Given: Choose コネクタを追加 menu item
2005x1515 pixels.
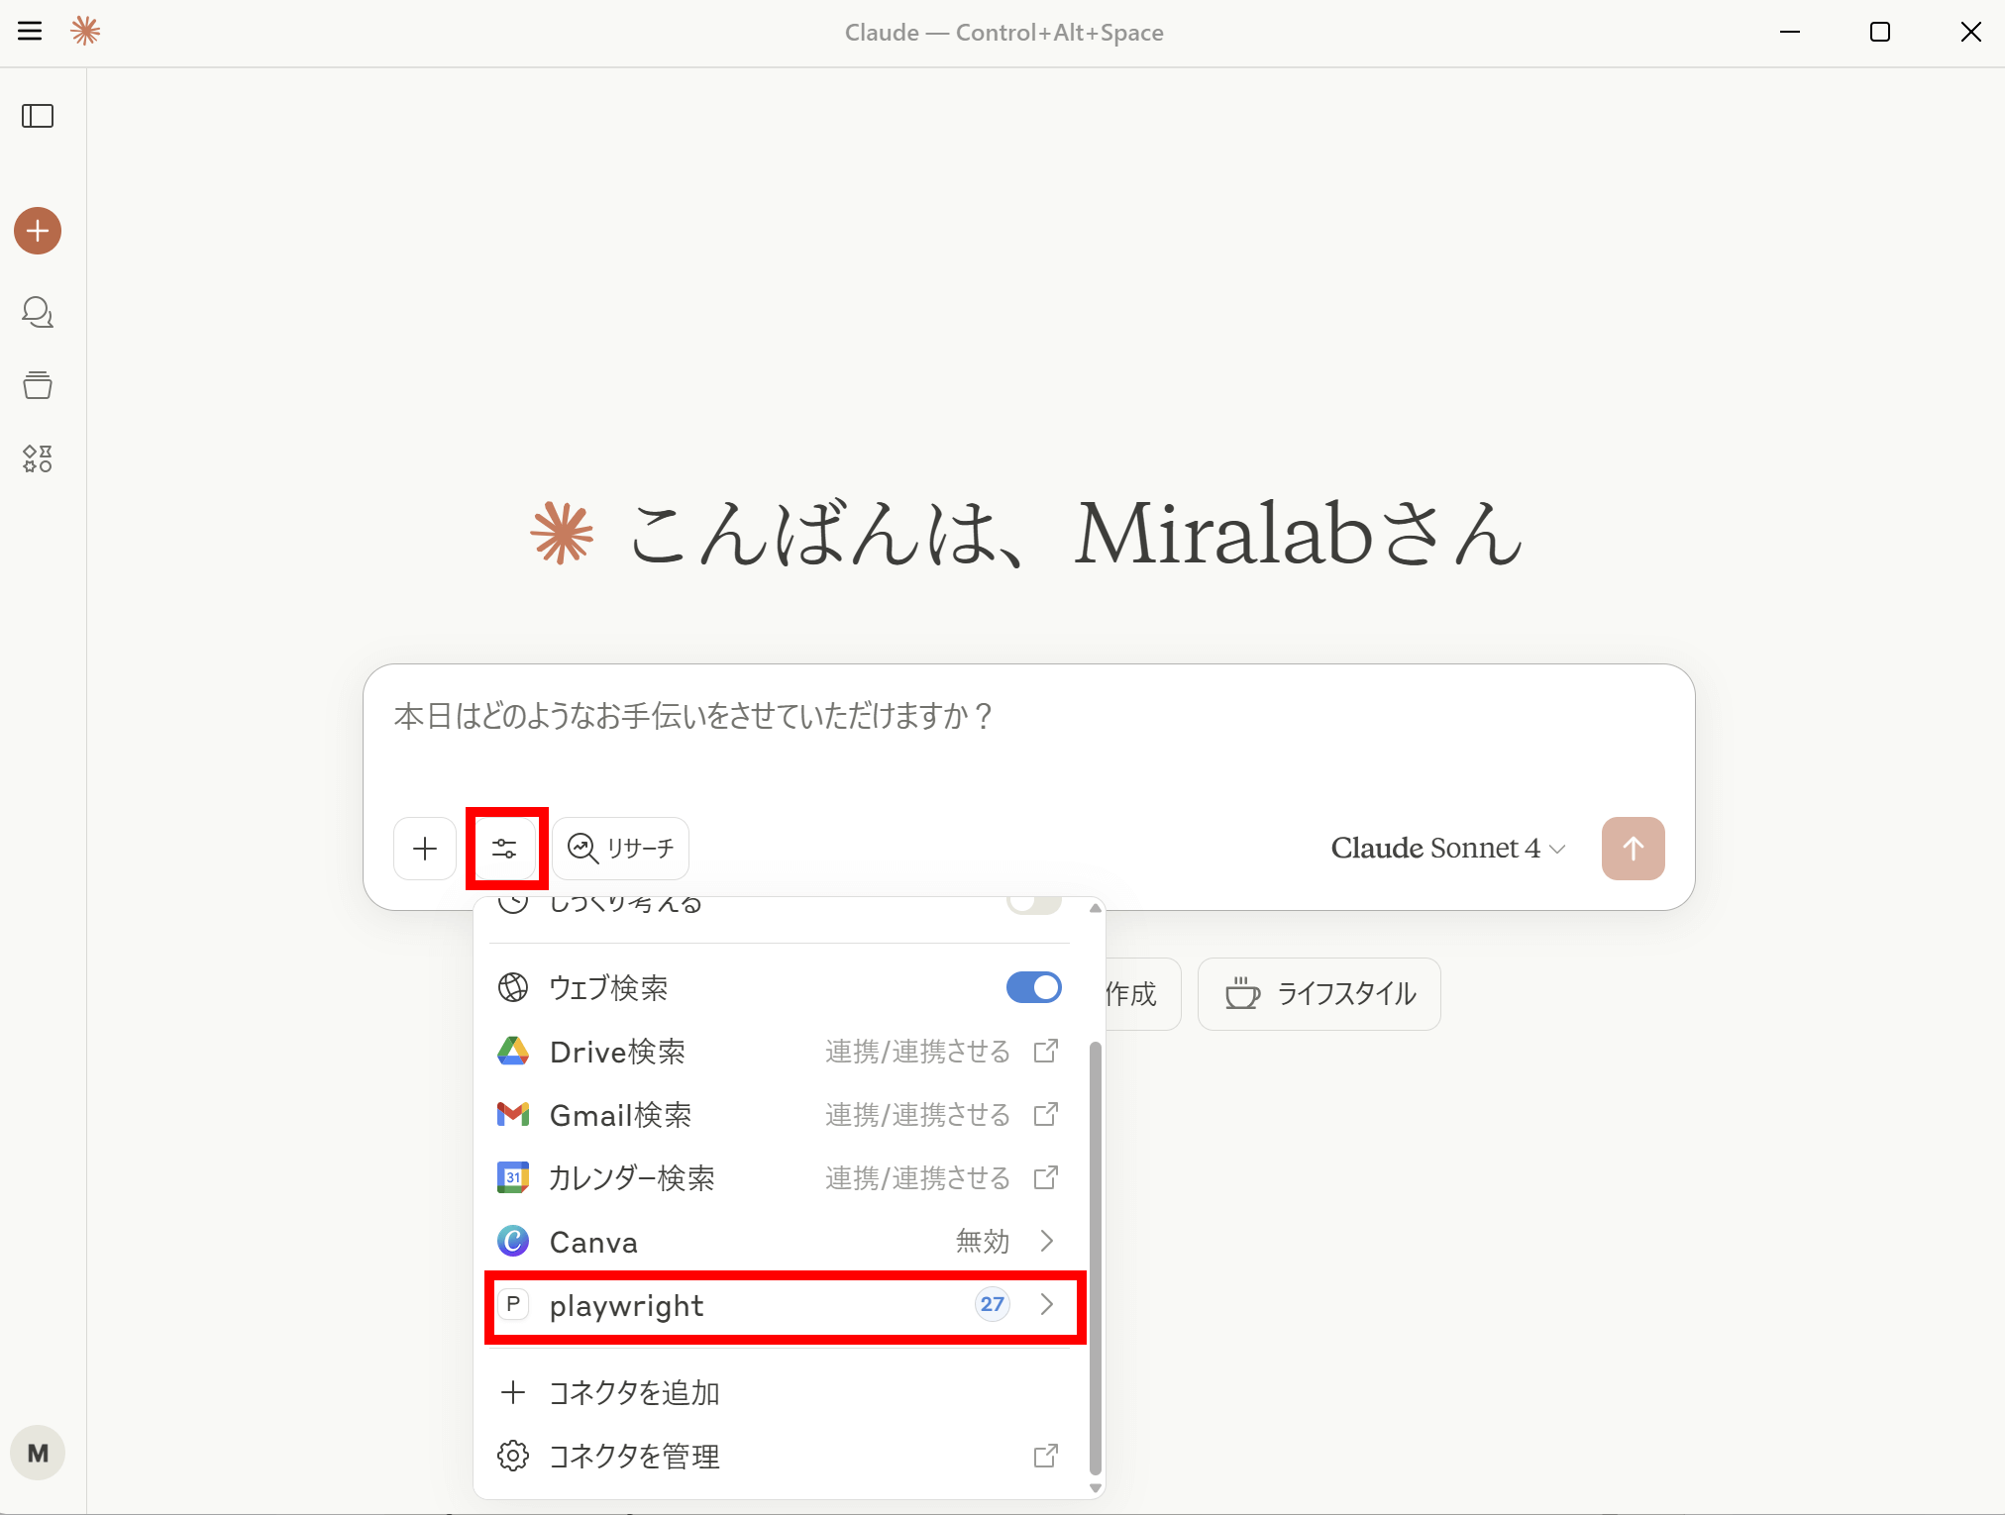Looking at the screenshot, I should (x=782, y=1392).
